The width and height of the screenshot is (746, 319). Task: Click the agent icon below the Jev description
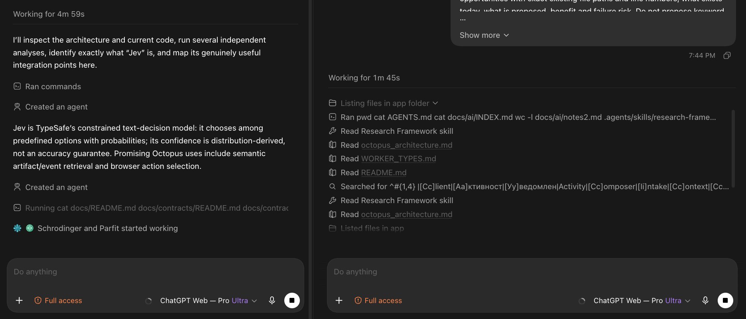click(x=17, y=187)
